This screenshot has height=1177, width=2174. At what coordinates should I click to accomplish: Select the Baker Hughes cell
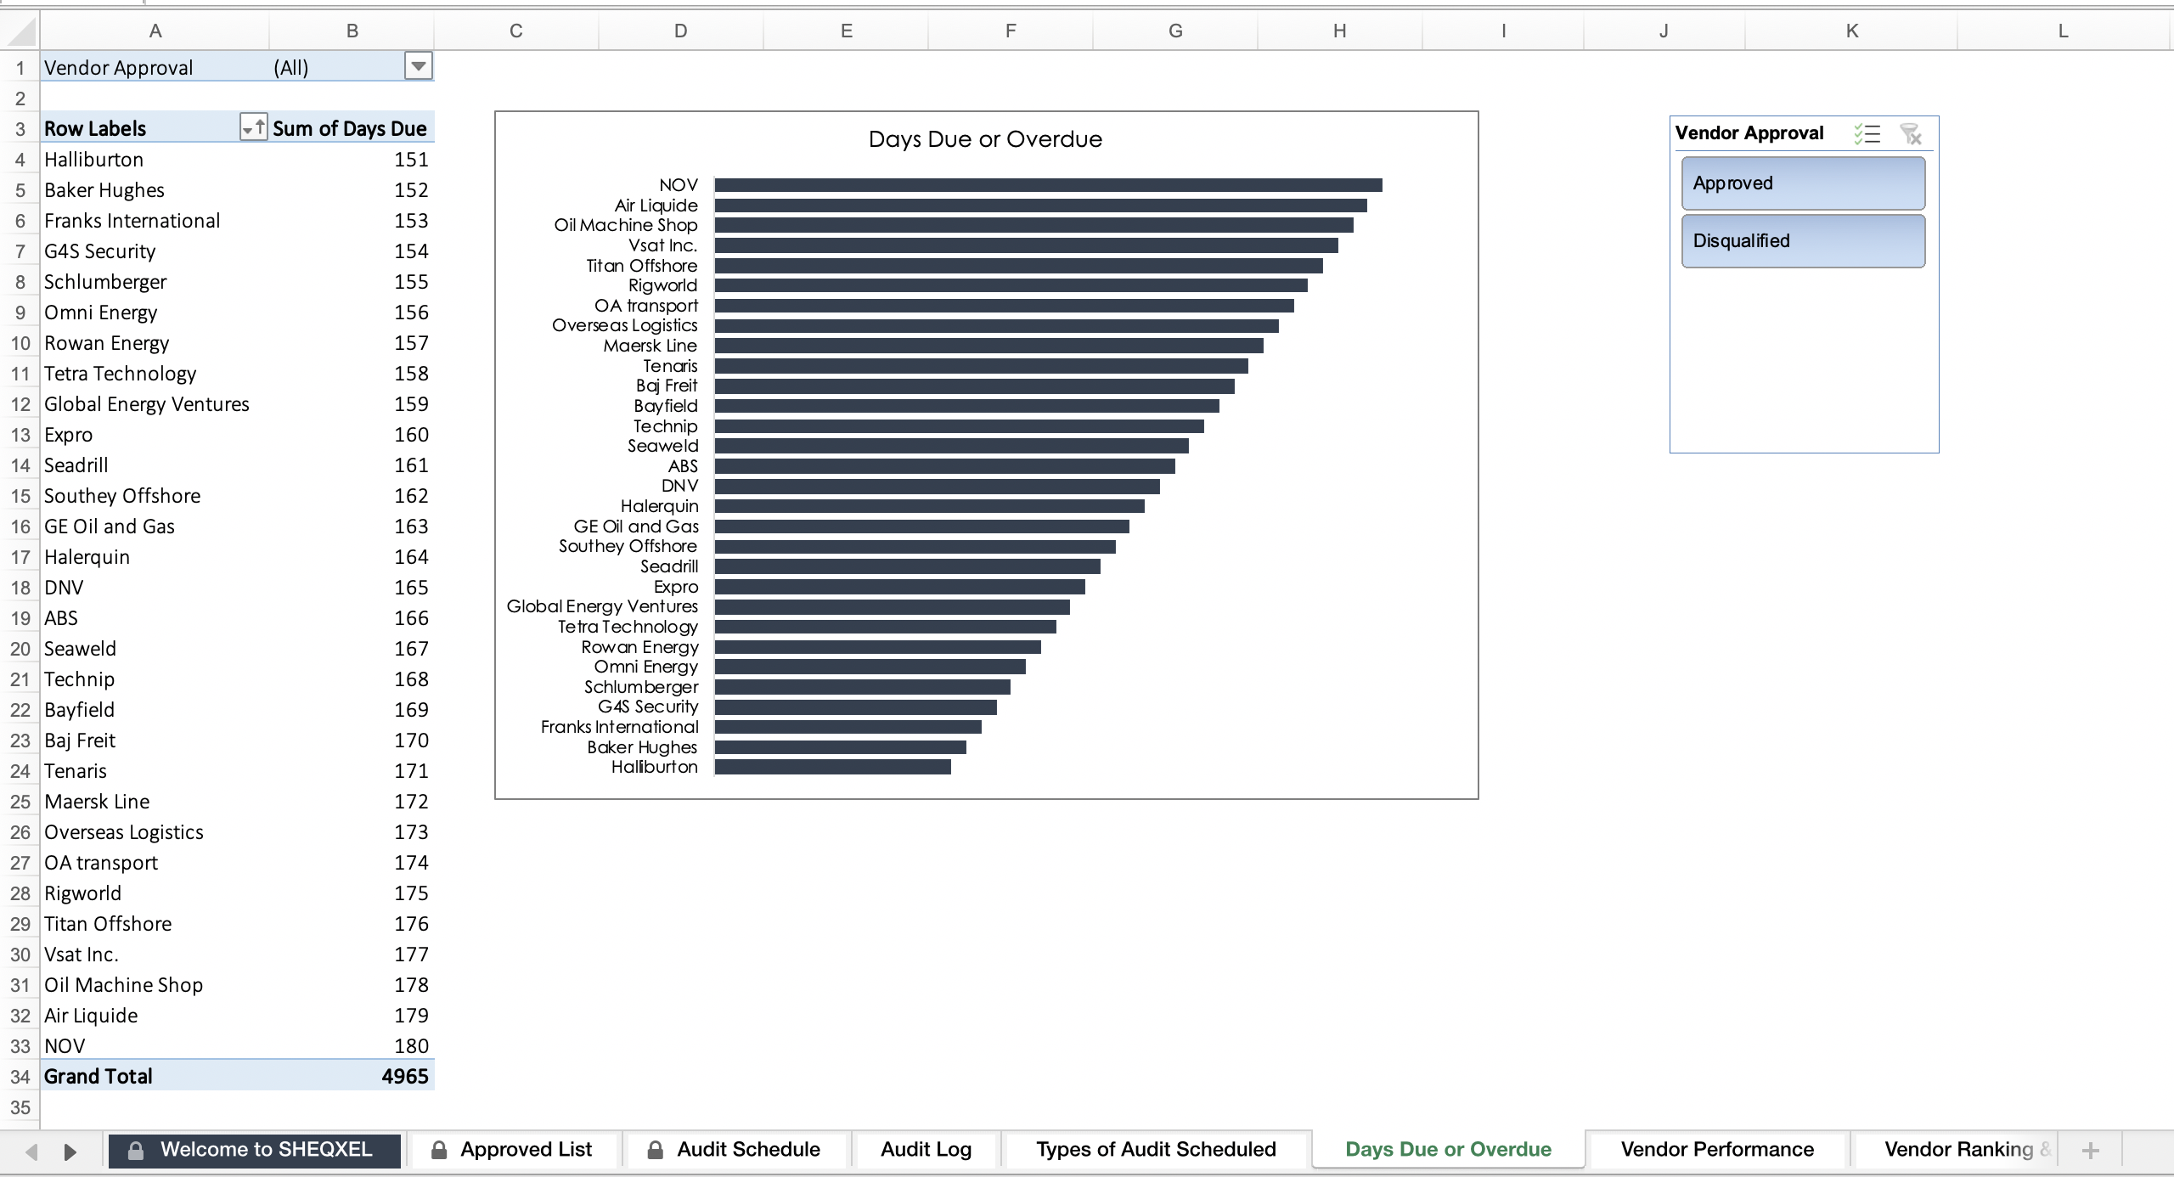155,190
